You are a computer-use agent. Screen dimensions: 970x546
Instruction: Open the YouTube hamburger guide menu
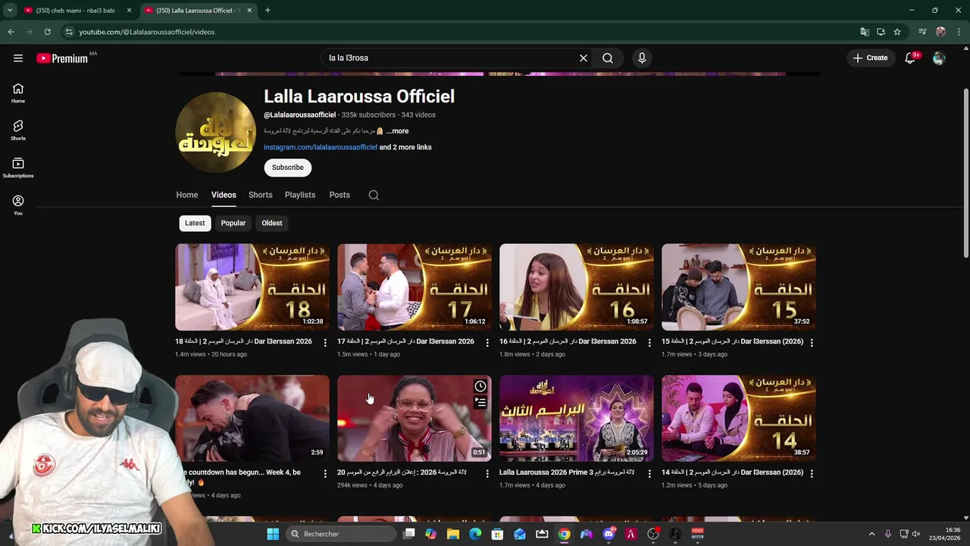[18, 58]
